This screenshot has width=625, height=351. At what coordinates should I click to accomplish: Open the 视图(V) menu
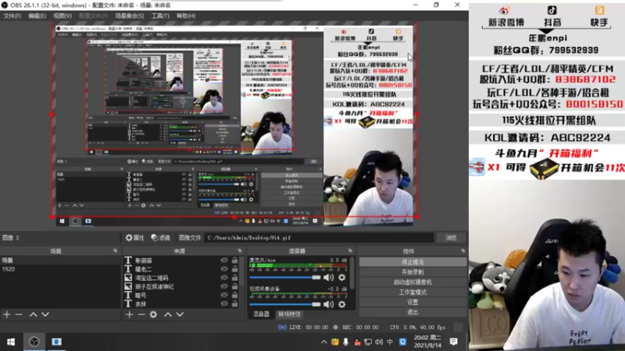coord(62,16)
